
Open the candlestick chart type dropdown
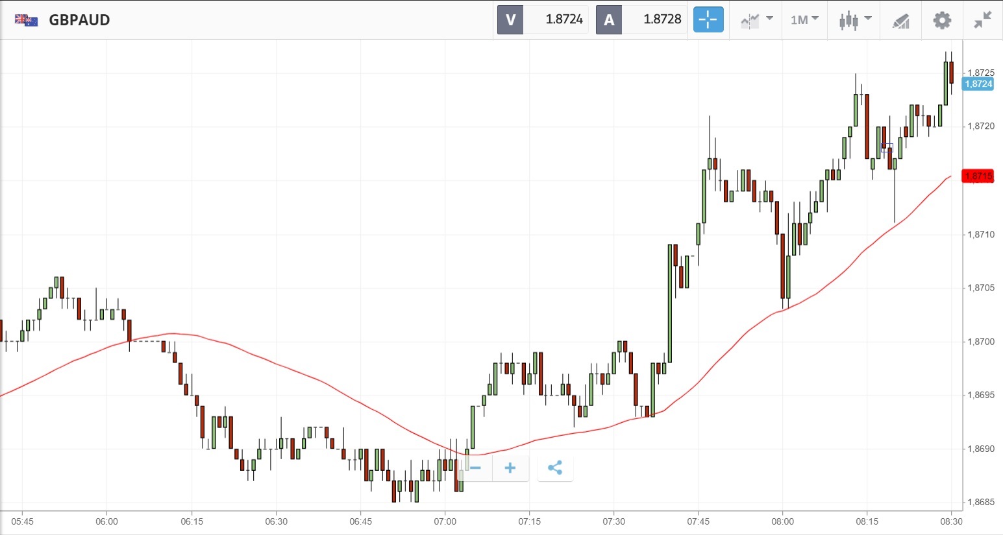click(x=854, y=20)
